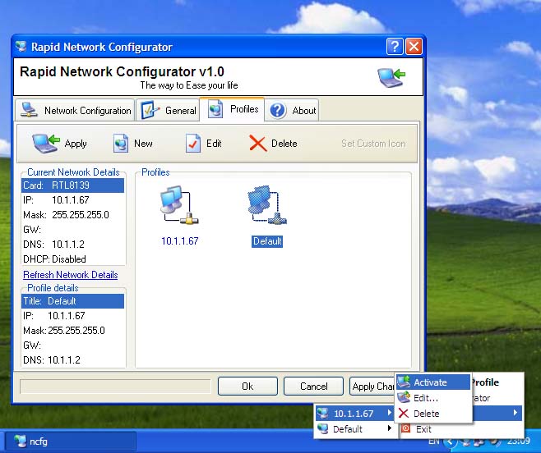Viewport: 541px width, 453px height.
Task: Click the New profile icon
Action: tap(121, 144)
